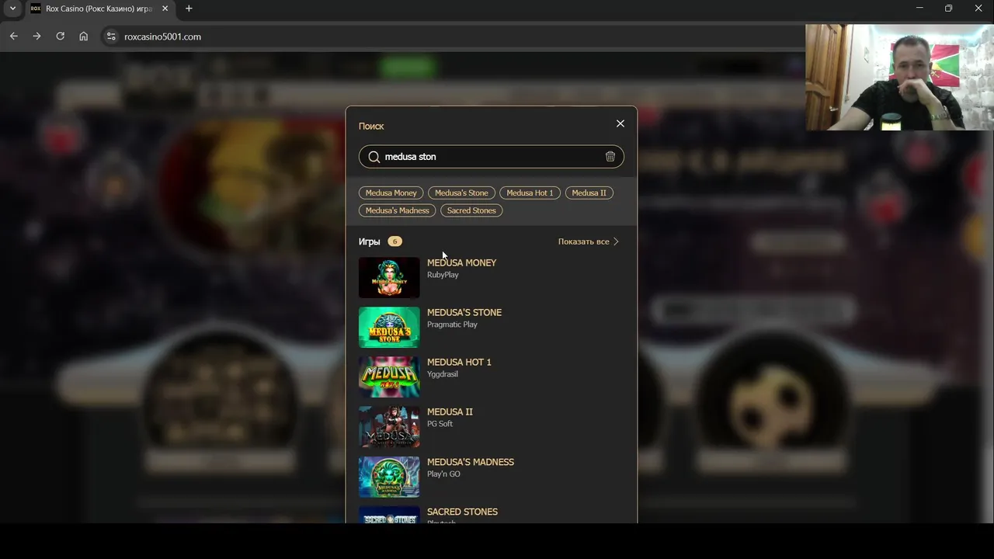Select the Medusa Hot 1 suggestion chip
The width and height of the screenshot is (994, 559).
pos(530,193)
